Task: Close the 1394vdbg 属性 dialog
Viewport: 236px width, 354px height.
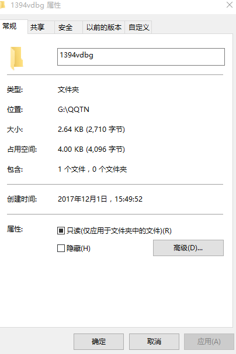Action: 229,5
